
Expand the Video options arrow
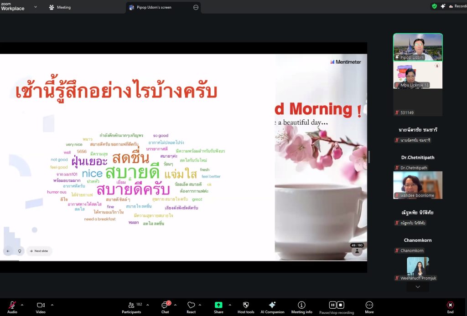tap(52, 305)
